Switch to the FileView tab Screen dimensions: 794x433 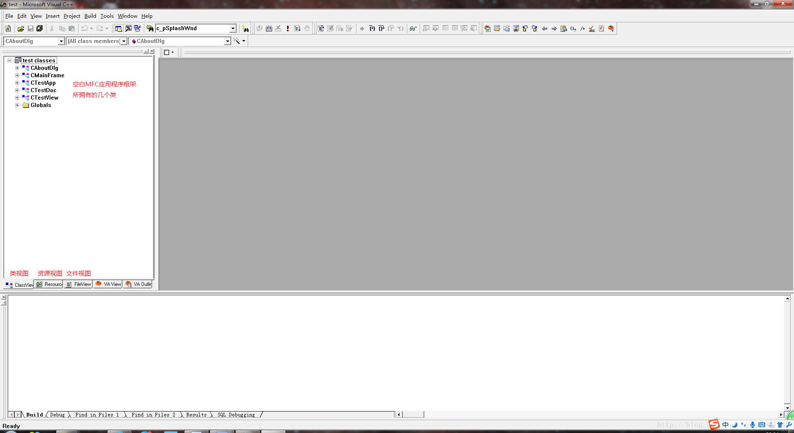click(78, 284)
